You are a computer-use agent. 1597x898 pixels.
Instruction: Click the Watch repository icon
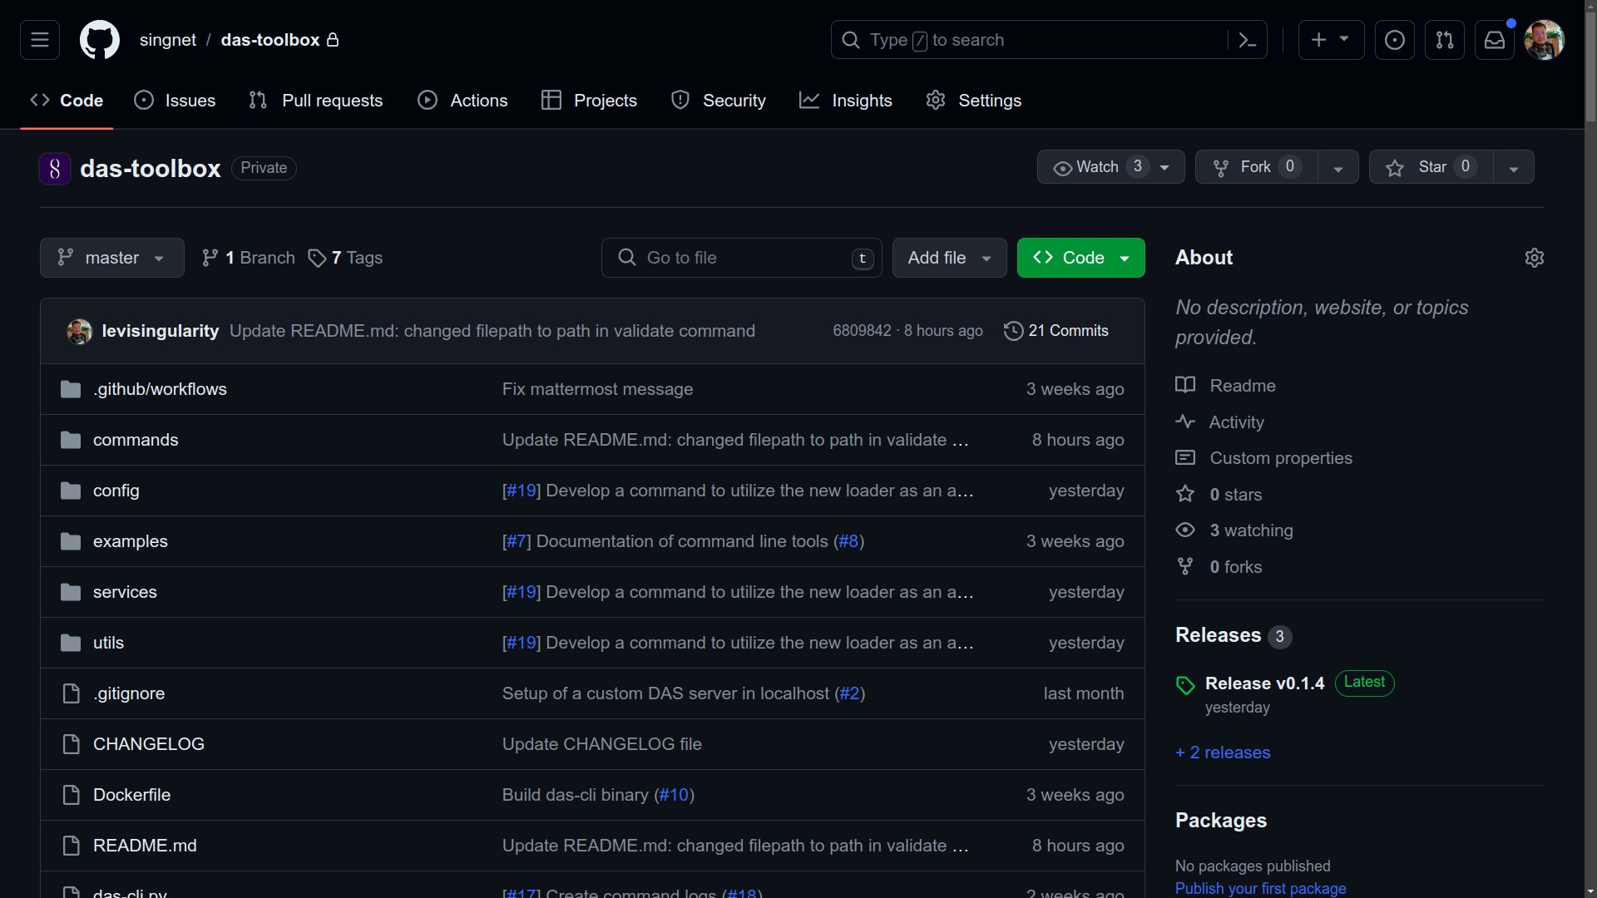tap(1061, 166)
